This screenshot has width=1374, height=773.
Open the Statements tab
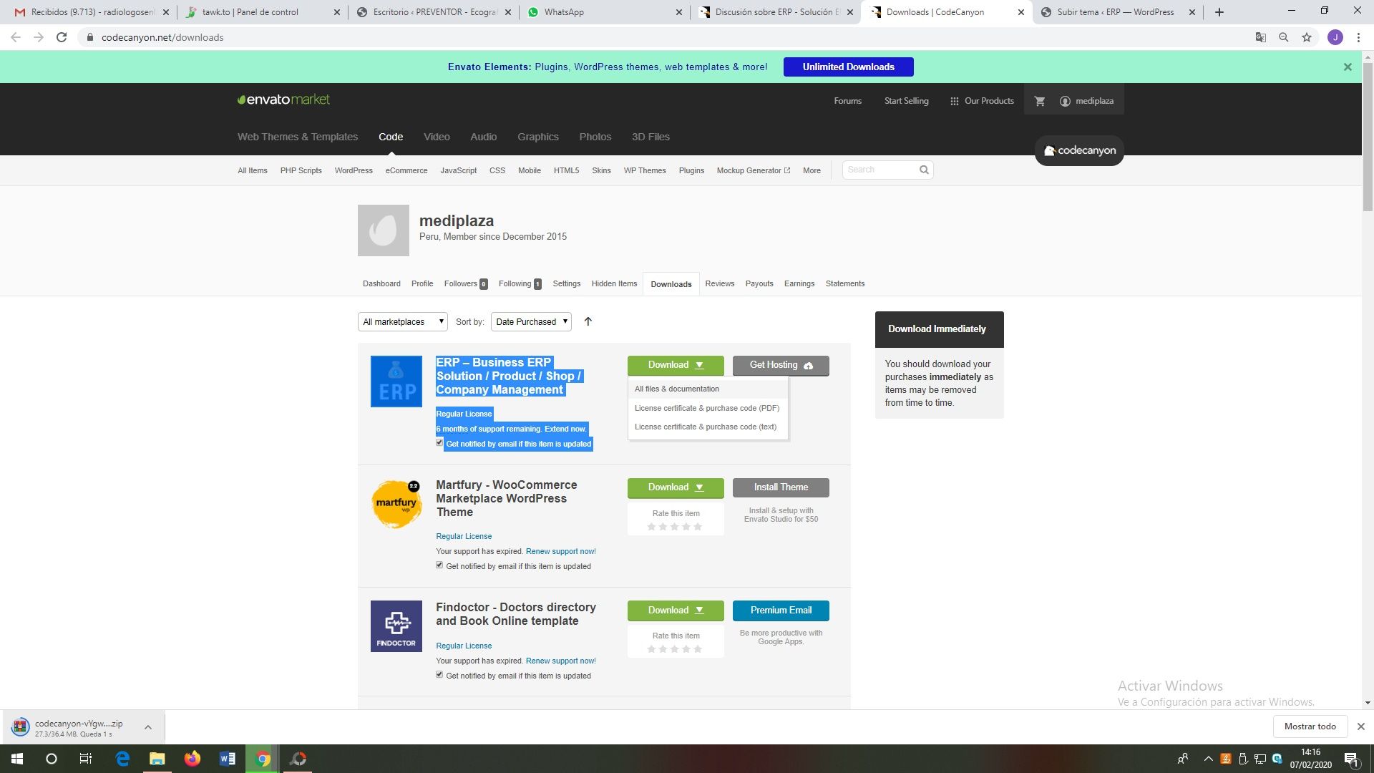pos(845,283)
